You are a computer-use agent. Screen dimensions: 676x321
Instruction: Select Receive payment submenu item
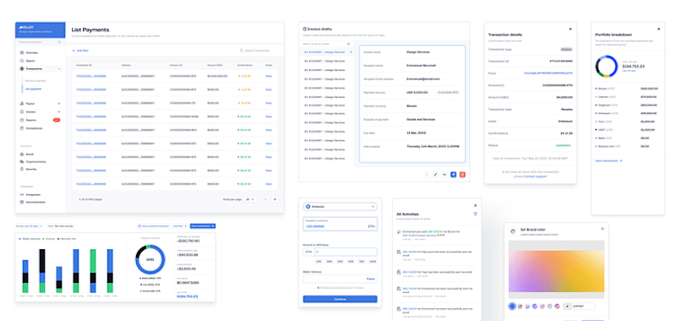(x=35, y=81)
